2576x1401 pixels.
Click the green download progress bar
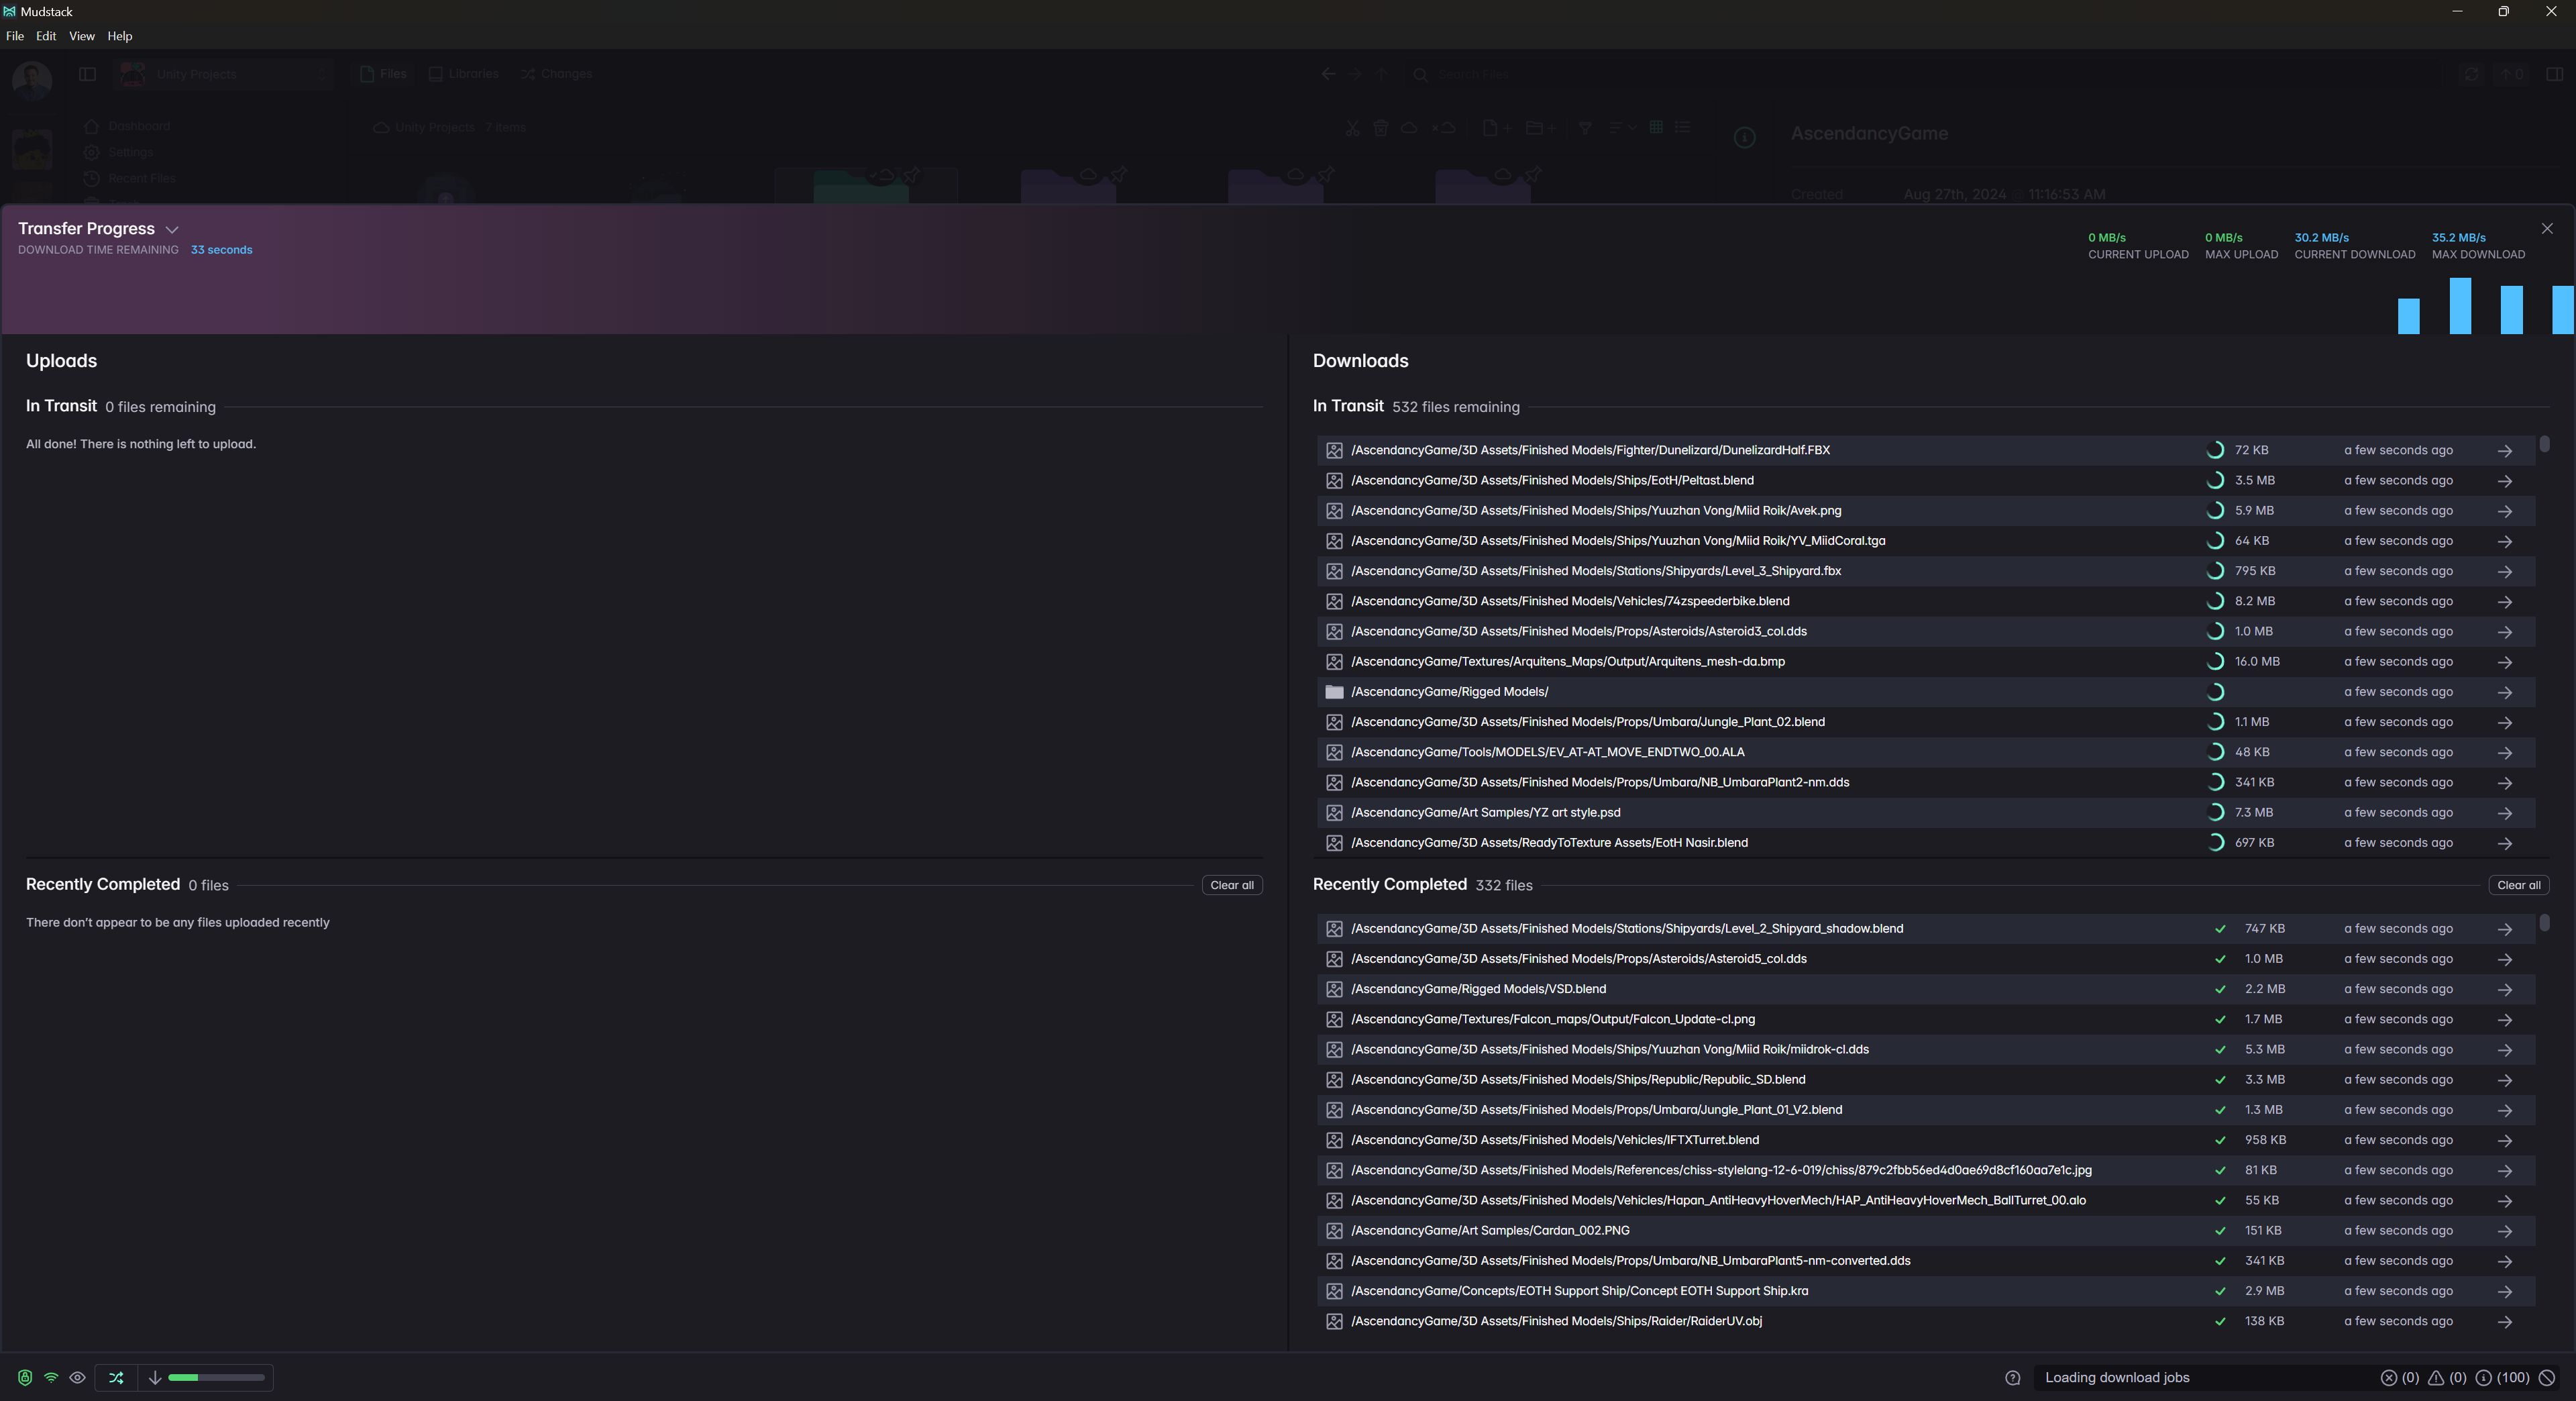216,1377
